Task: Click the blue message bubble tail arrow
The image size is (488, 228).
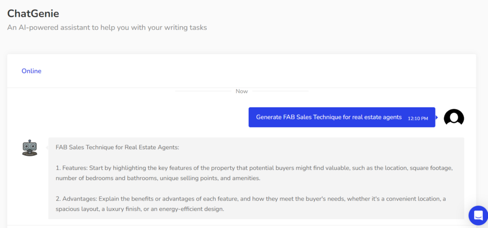Action: click(x=437, y=117)
